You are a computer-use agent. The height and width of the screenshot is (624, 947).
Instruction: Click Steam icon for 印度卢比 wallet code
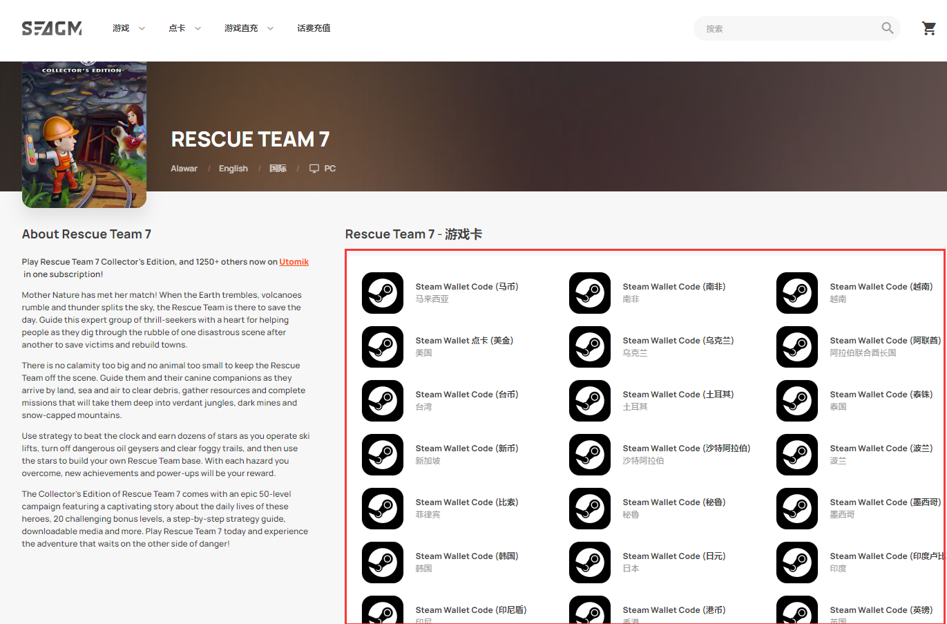(797, 562)
